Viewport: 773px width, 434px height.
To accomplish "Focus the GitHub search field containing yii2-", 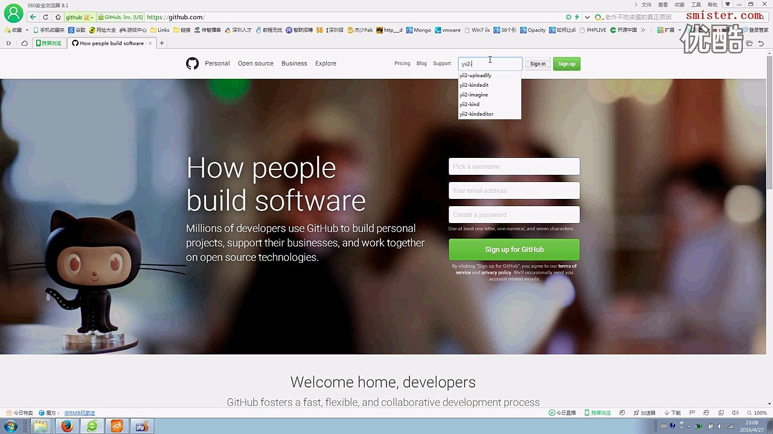I will click(x=490, y=64).
